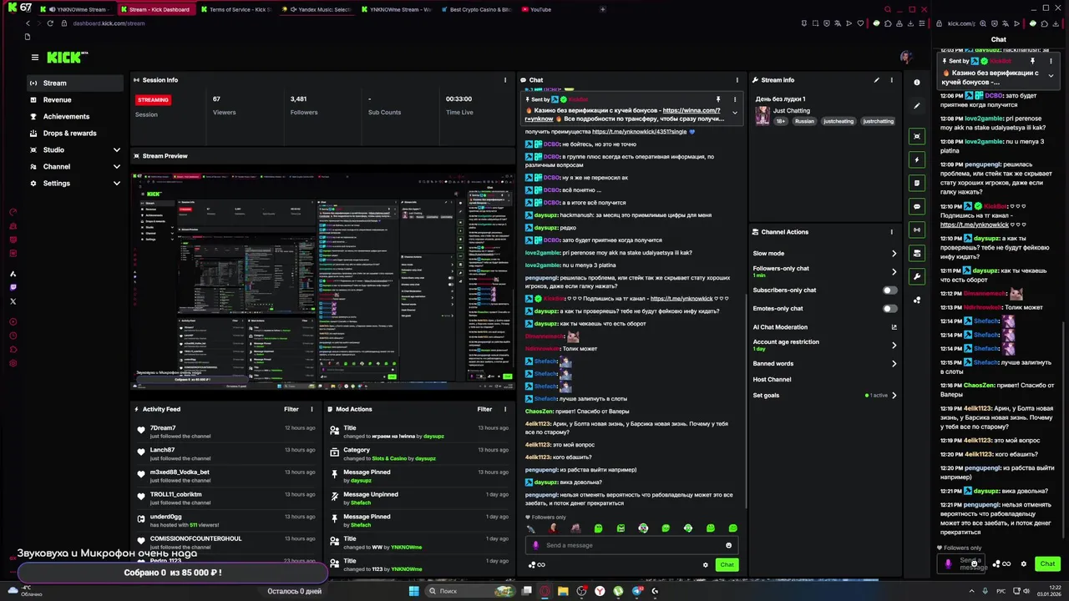This screenshot has height=601, width=1069.
Task: Click the chat bubble icon in the right toolbar
Action: pyautogui.click(x=917, y=206)
